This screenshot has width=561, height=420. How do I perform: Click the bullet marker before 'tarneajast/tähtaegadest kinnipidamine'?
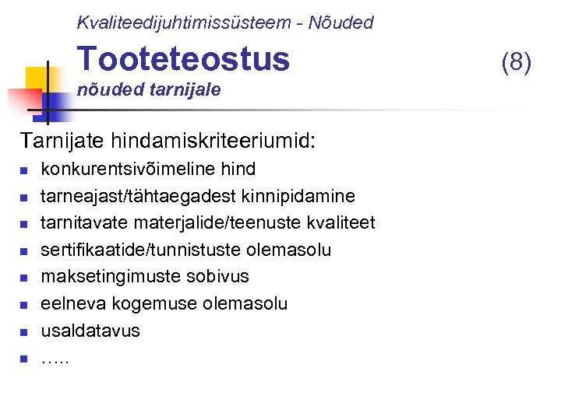click(24, 198)
